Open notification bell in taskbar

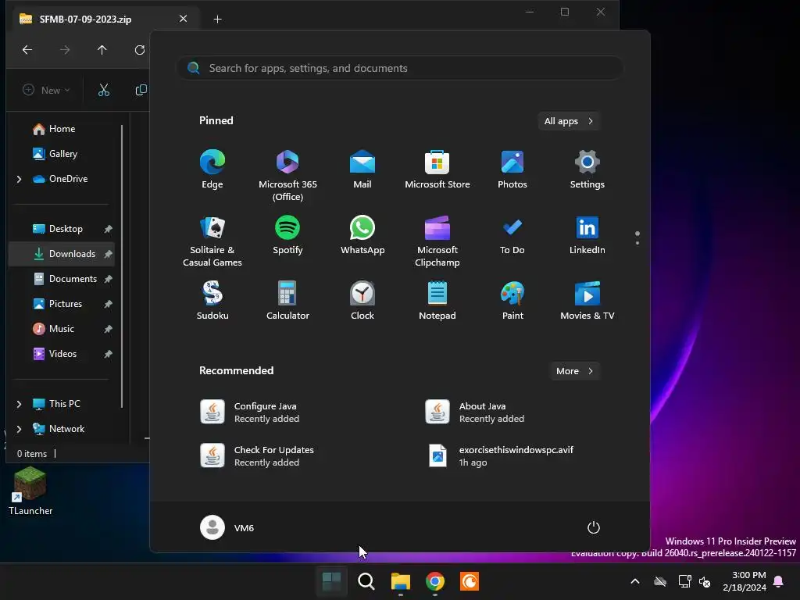(779, 581)
